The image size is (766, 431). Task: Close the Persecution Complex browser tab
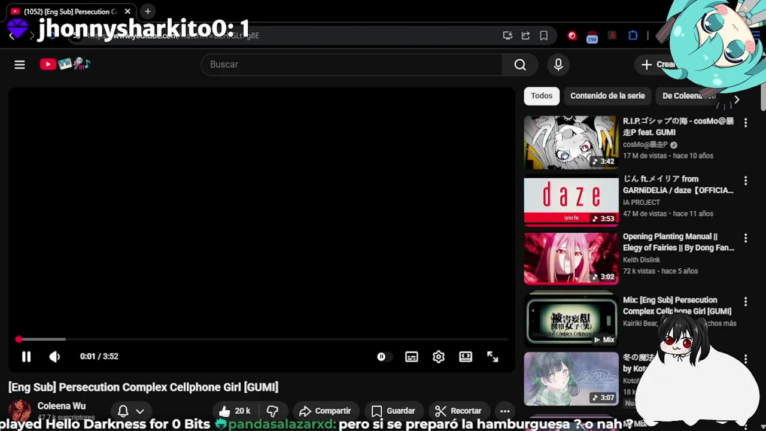pyautogui.click(x=127, y=11)
